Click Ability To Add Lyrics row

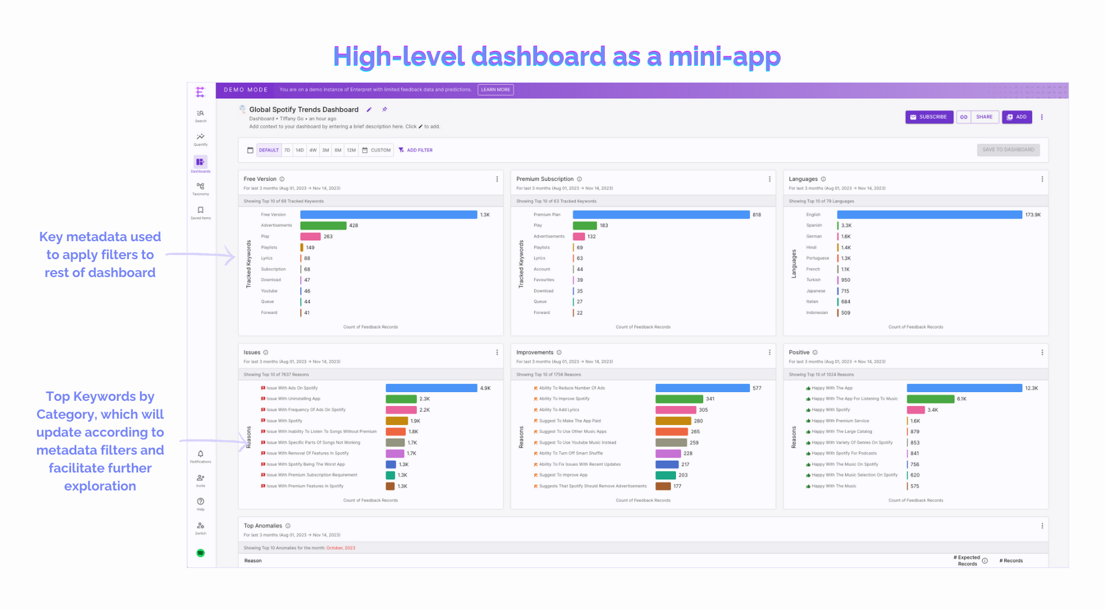pos(620,410)
